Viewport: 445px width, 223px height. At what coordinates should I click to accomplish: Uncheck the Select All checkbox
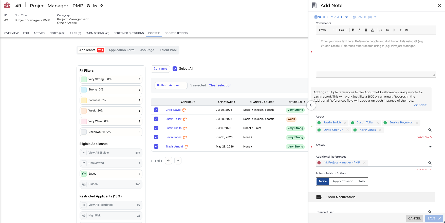coord(175,69)
